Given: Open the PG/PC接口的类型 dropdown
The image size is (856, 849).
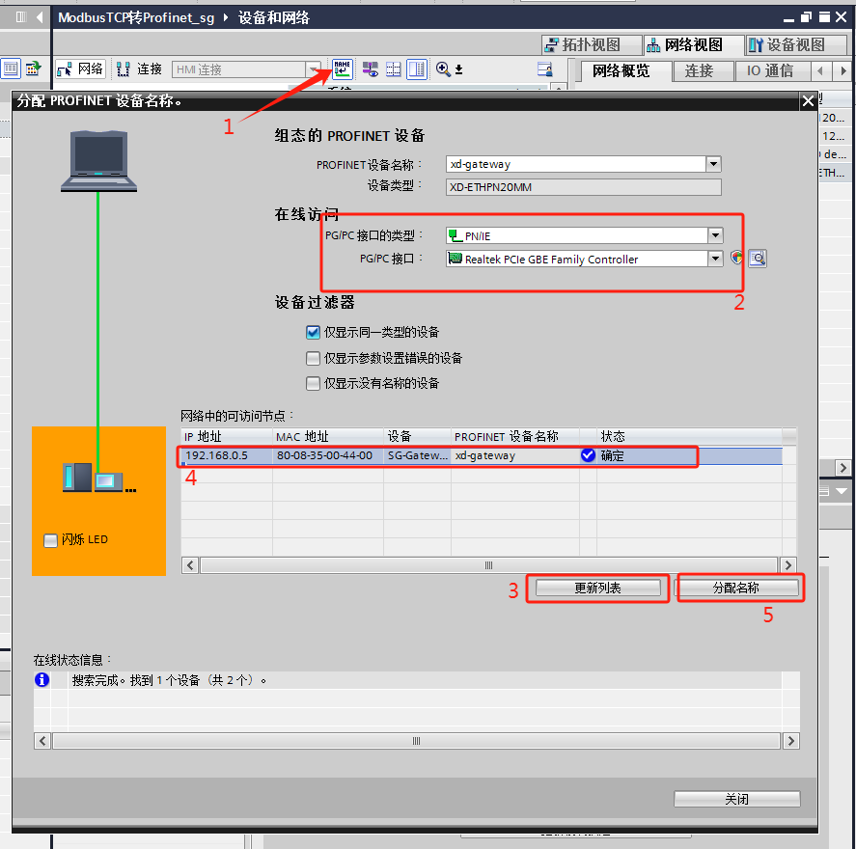Looking at the screenshot, I should (715, 235).
